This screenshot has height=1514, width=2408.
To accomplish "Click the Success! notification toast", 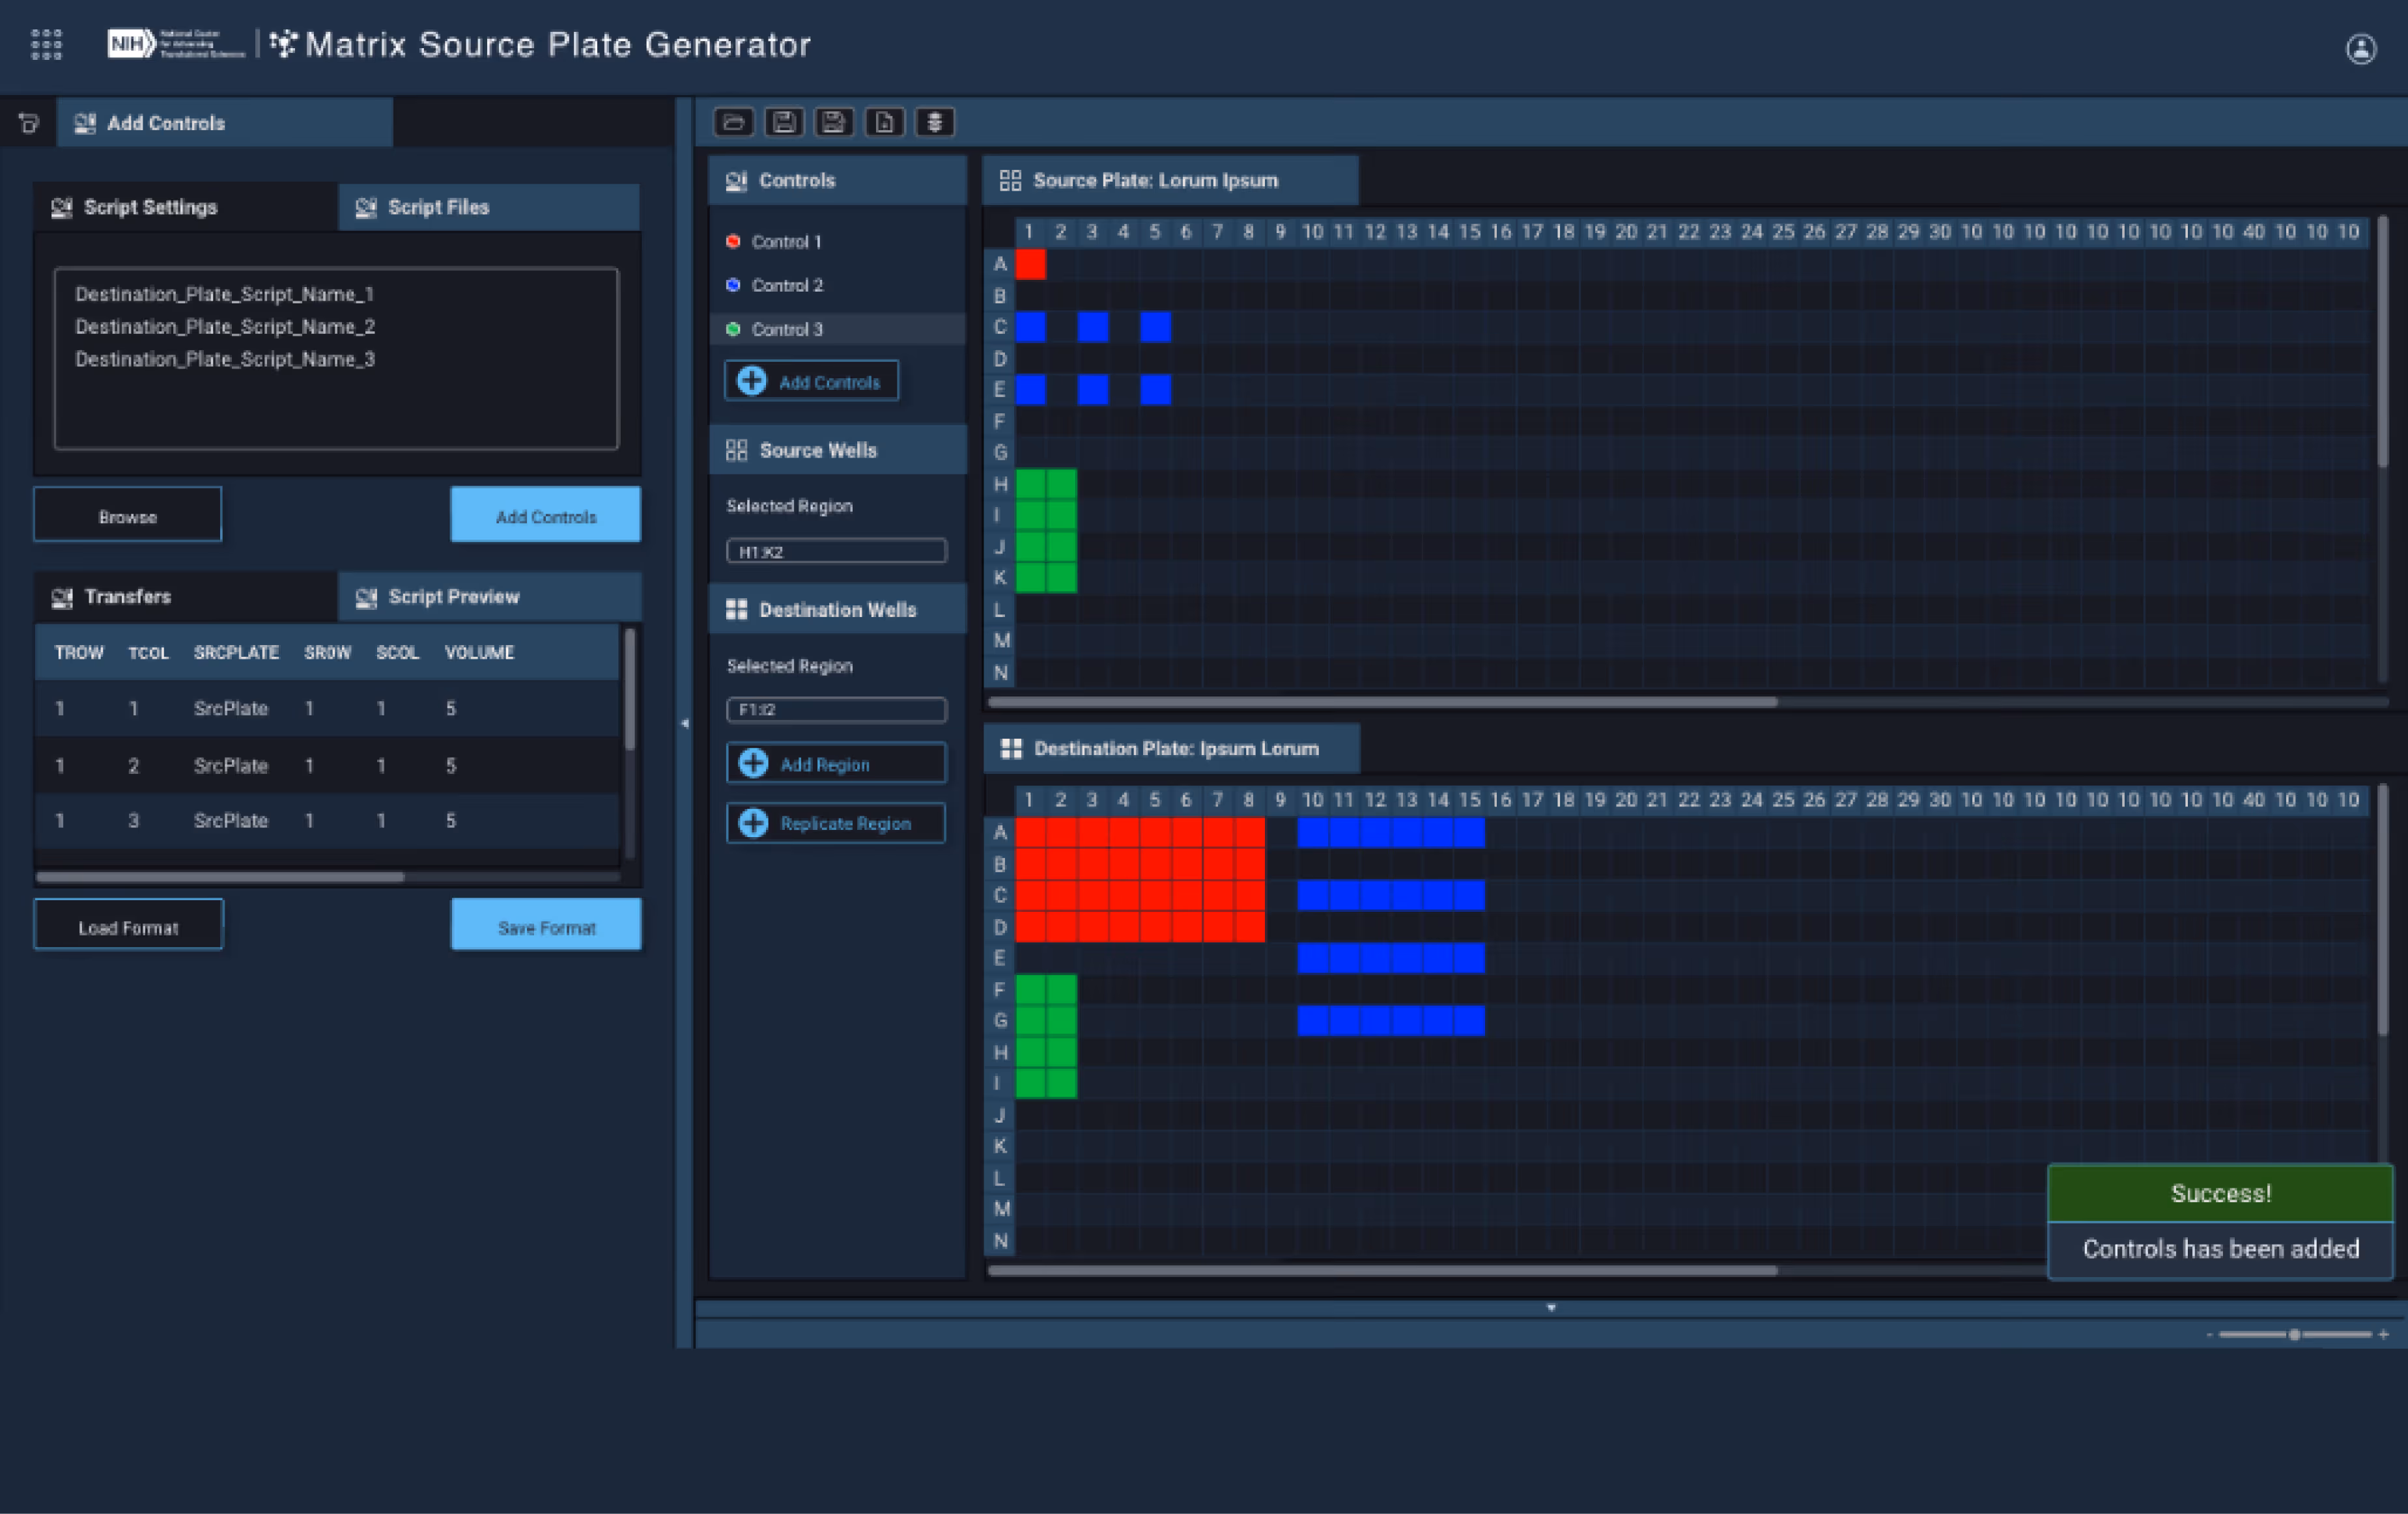I will (x=2220, y=1221).
